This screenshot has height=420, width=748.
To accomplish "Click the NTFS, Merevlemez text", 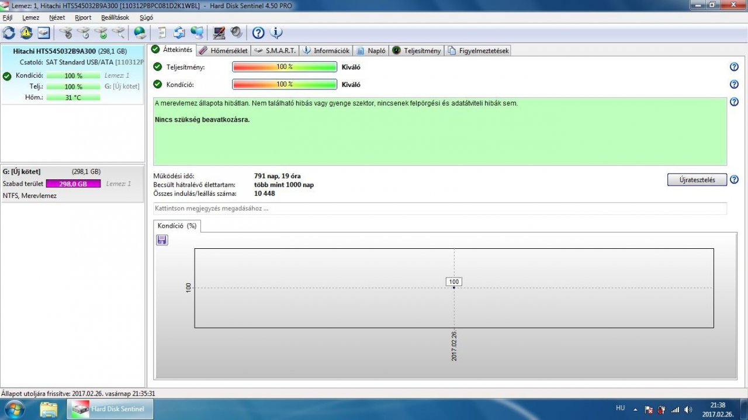I will 30,196.
